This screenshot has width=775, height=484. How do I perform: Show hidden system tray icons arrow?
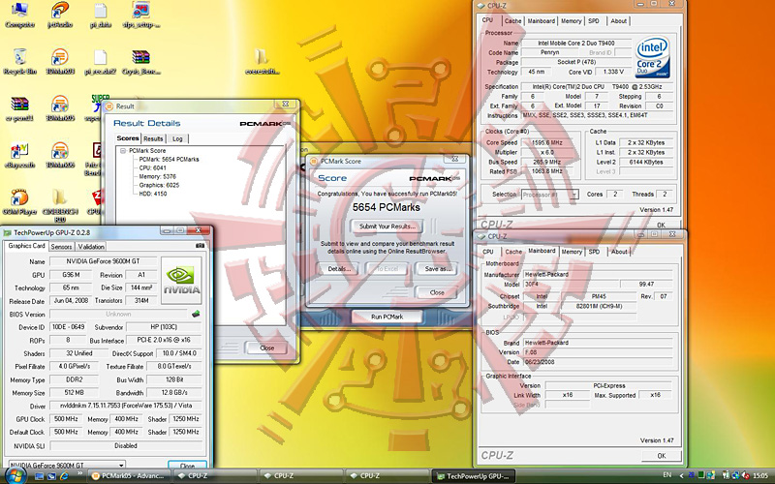pyautogui.click(x=682, y=476)
